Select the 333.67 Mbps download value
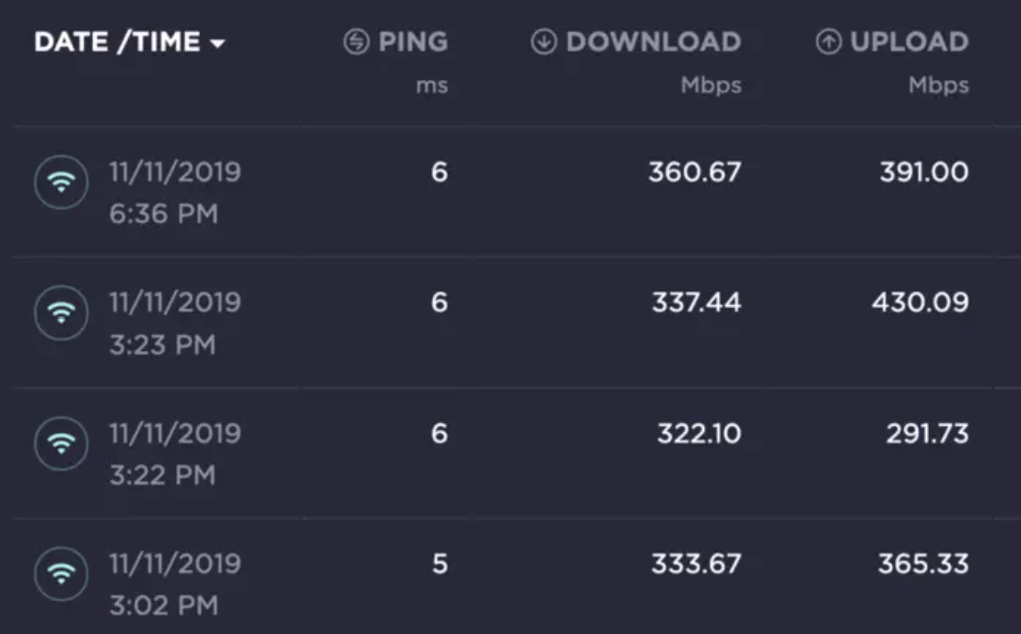Image resolution: width=1021 pixels, height=634 pixels. tap(696, 564)
